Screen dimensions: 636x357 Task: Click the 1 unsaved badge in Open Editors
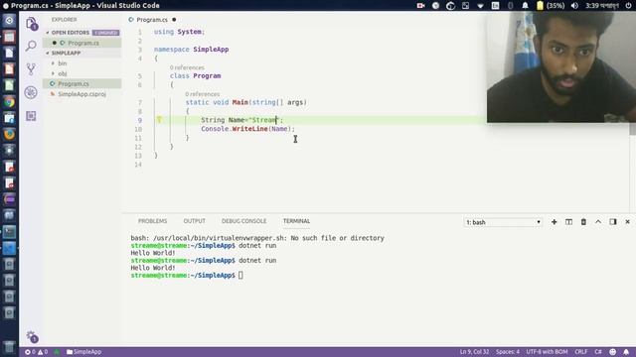click(x=106, y=33)
